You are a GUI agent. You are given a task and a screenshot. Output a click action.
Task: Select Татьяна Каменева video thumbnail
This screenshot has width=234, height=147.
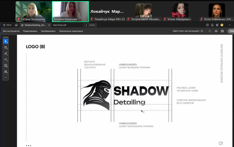tap(70, 11)
